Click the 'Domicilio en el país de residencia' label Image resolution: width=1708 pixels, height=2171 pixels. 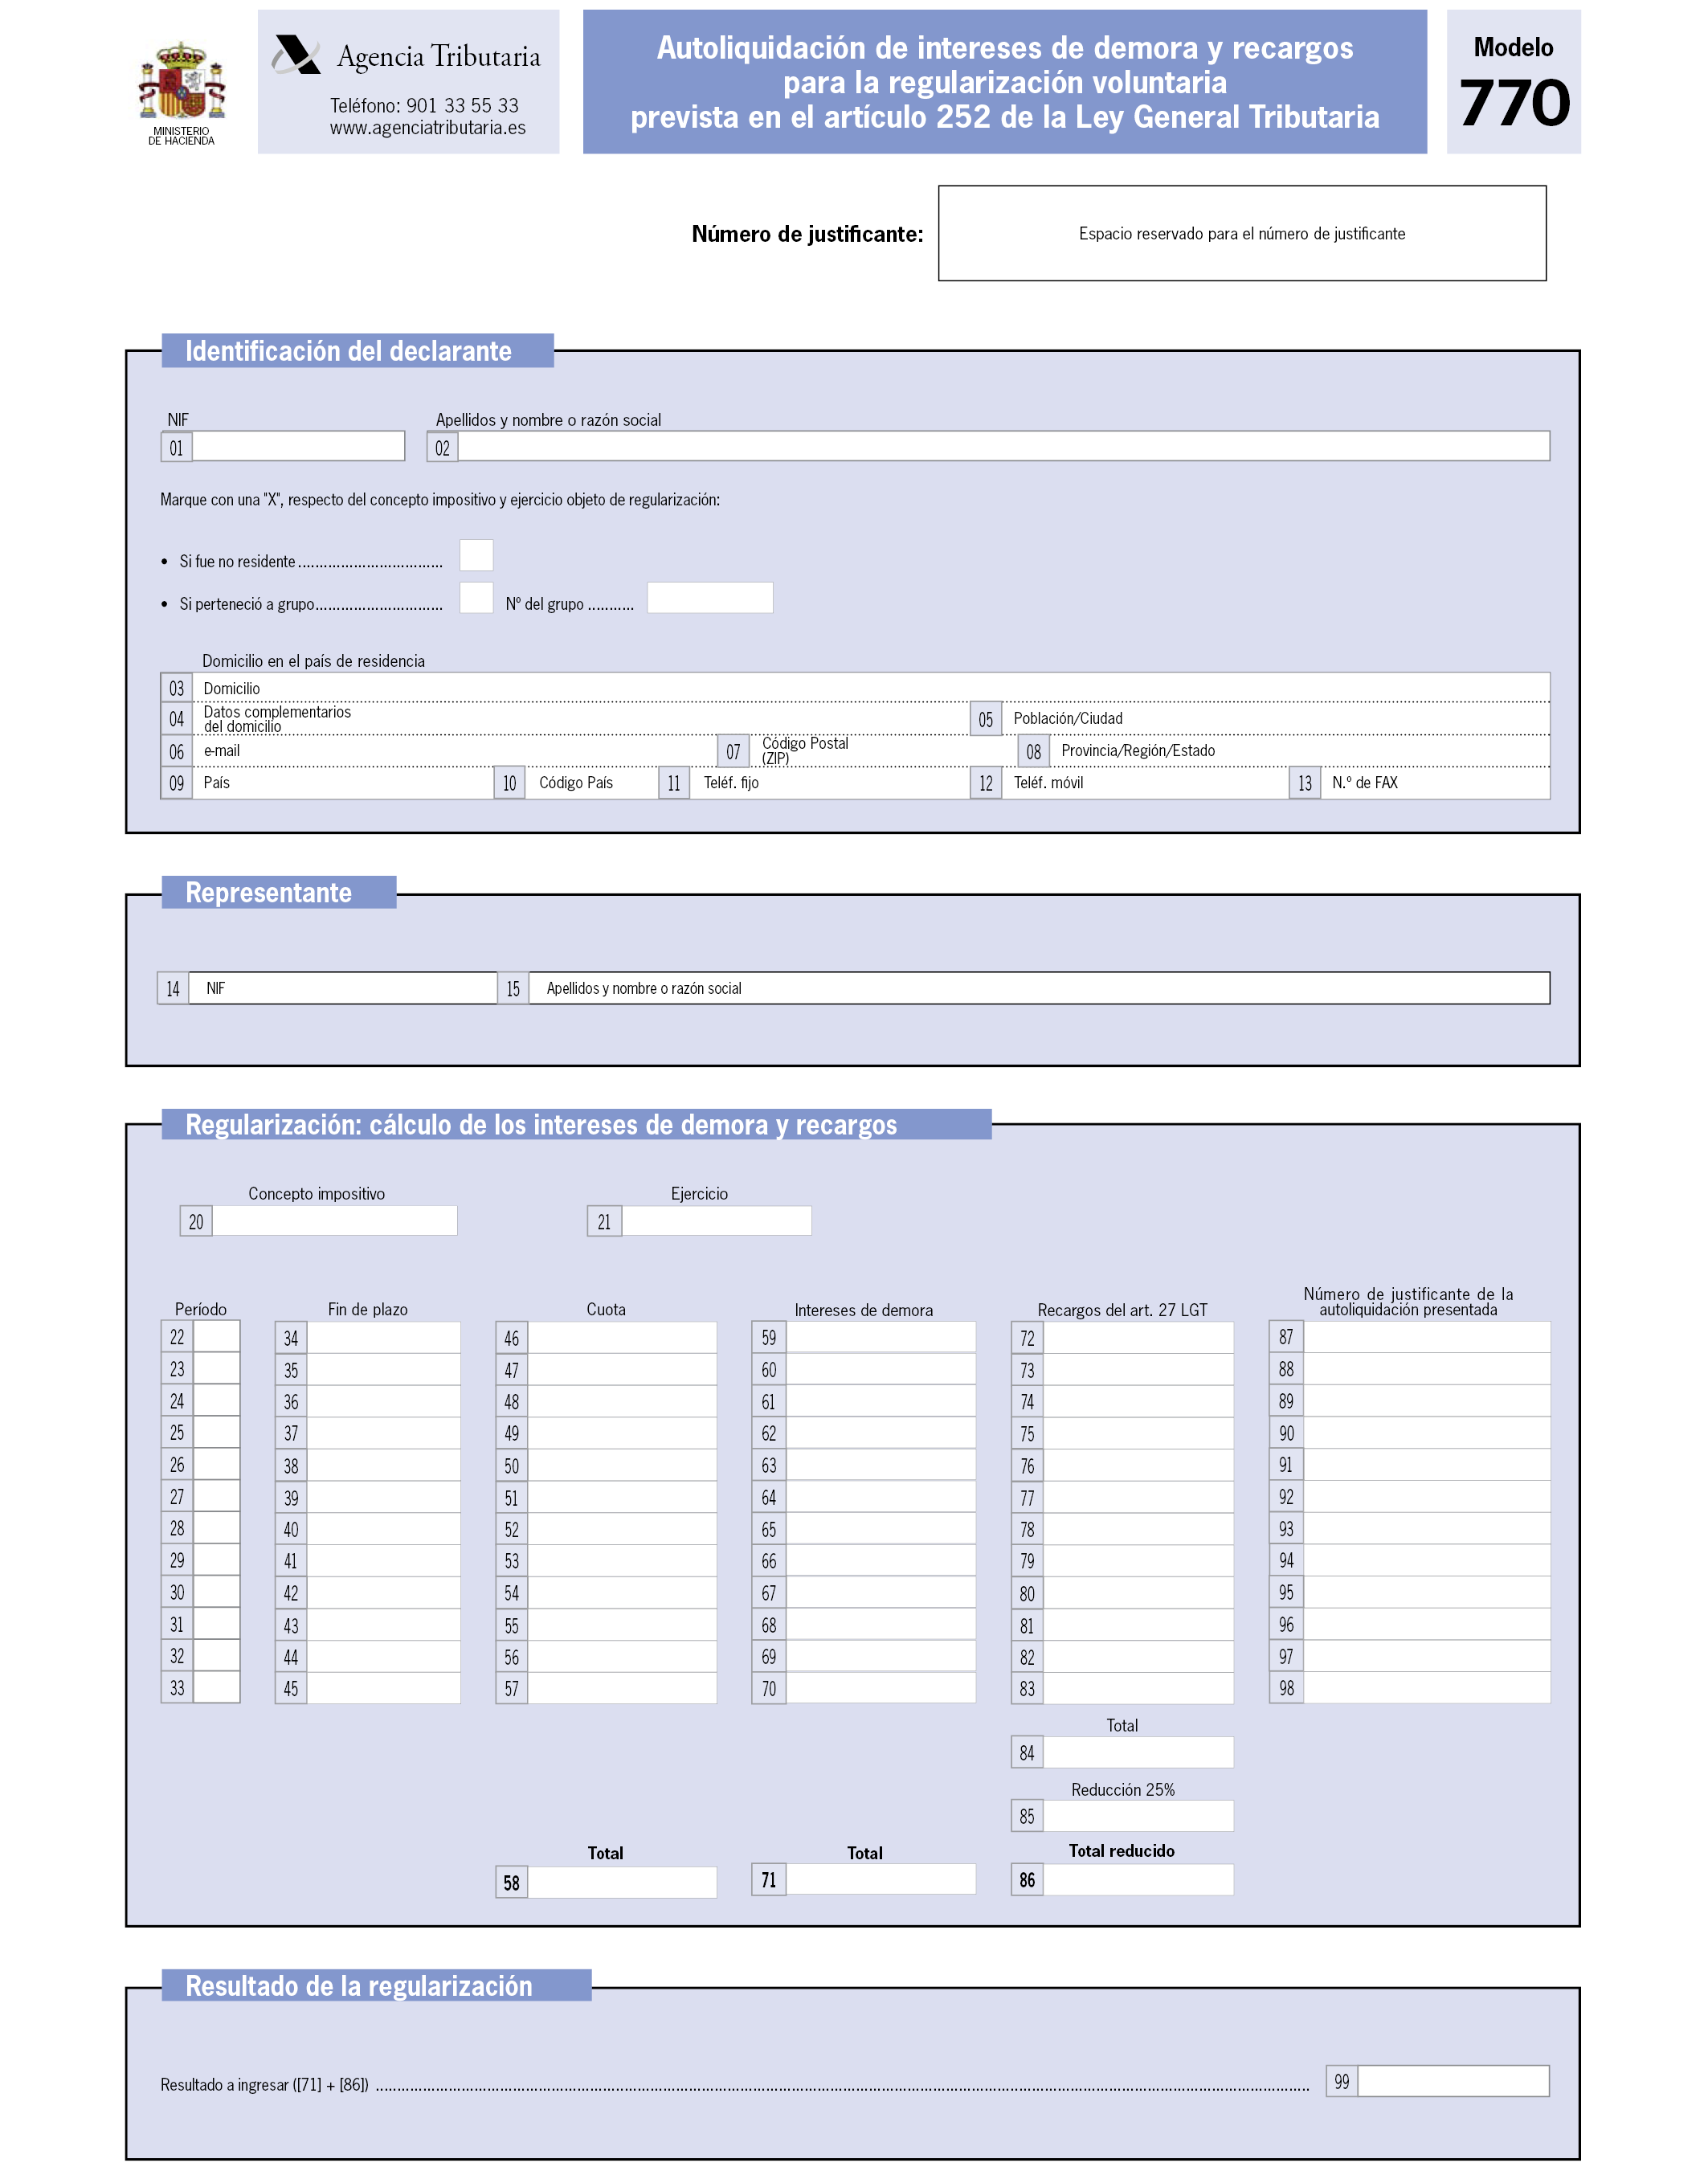point(313,661)
